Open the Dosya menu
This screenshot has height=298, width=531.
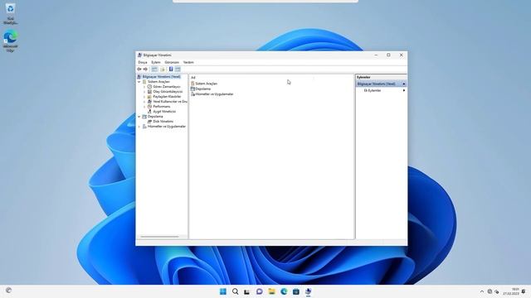143,63
